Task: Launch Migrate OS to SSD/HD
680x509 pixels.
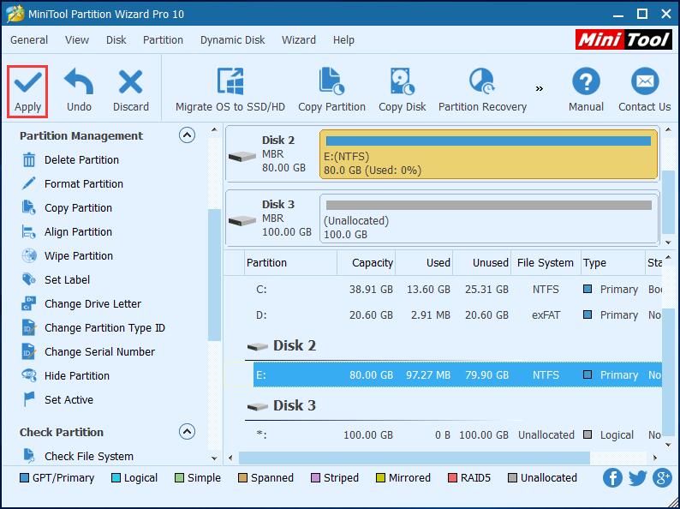Action: (230, 92)
